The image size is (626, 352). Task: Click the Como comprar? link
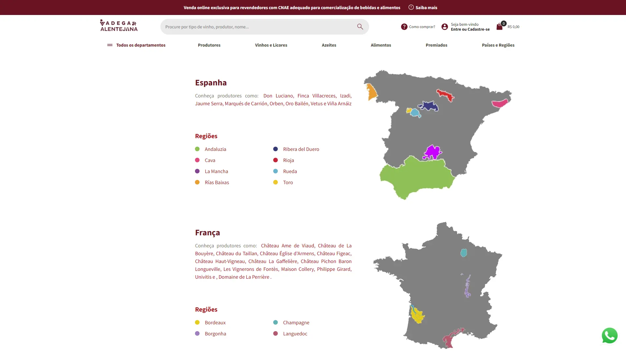point(422,27)
